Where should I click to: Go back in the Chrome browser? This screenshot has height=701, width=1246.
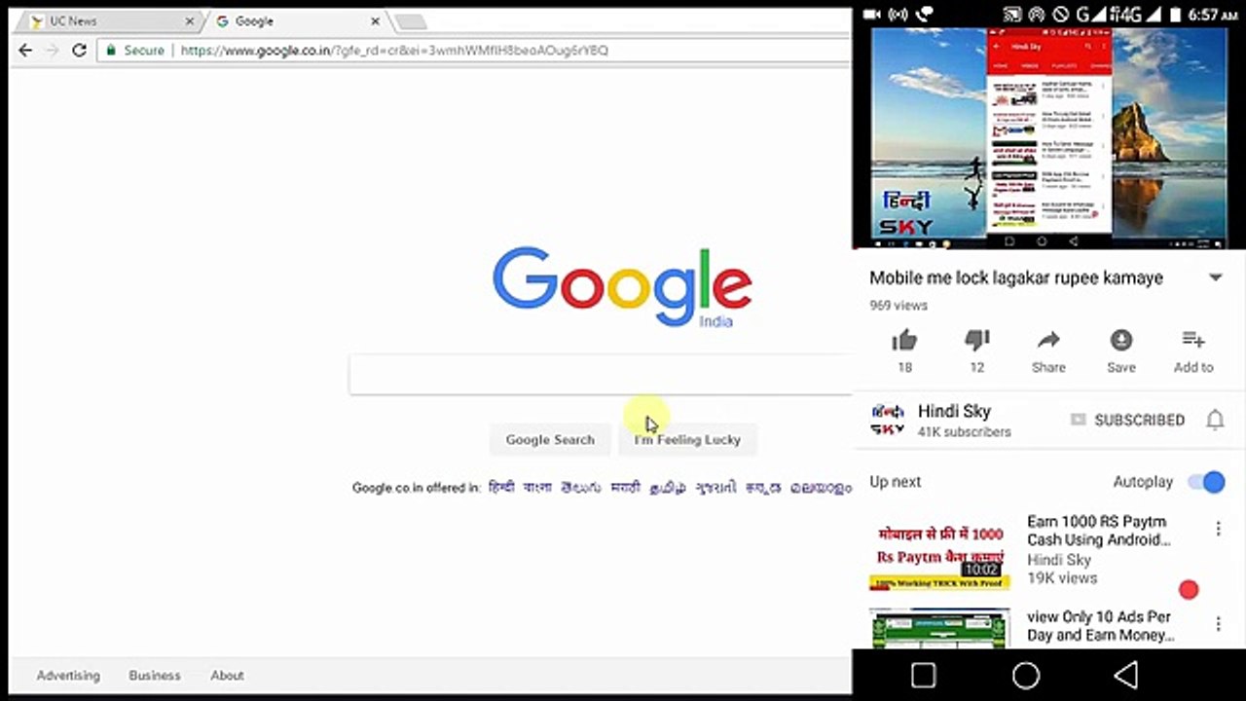coord(25,51)
